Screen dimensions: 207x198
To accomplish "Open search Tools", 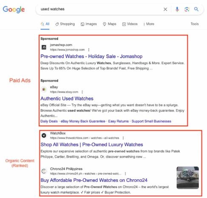I will point(195,24).
